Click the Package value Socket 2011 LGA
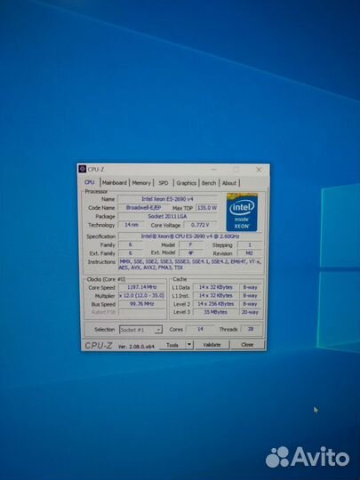 [167, 216]
